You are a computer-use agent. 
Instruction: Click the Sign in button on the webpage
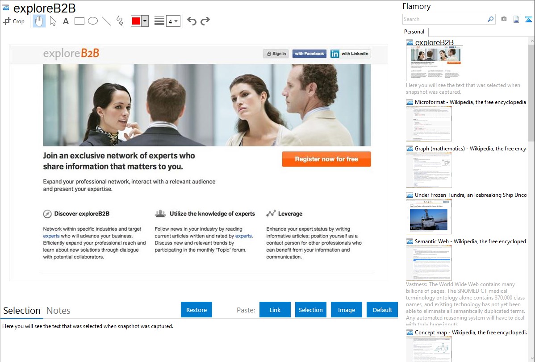point(276,54)
